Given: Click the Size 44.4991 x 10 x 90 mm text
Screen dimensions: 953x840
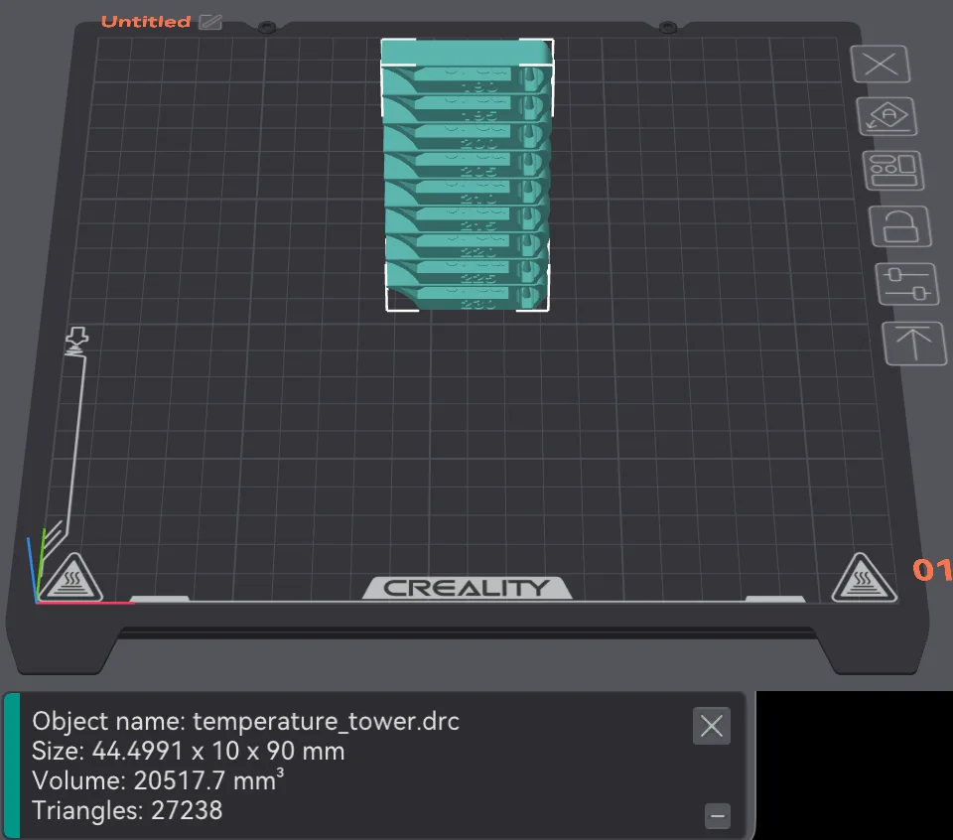Looking at the screenshot, I should tap(189, 752).
